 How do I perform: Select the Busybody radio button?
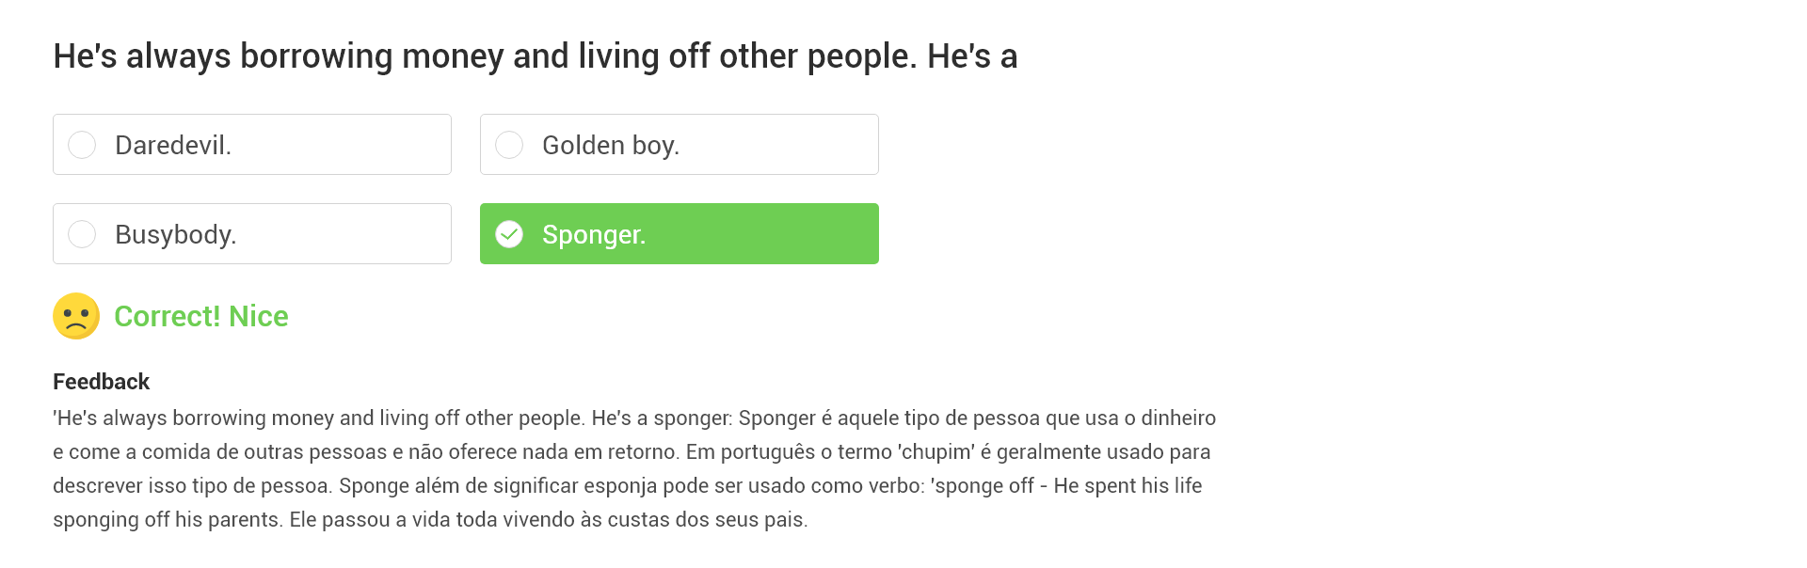click(x=82, y=234)
